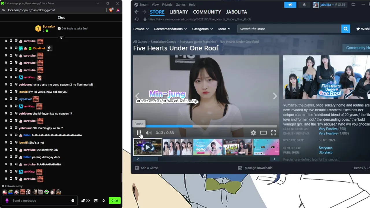Click the green Chat send button
Image resolution: width=370 pixels, height=208 pixels.
pos(115,200)
